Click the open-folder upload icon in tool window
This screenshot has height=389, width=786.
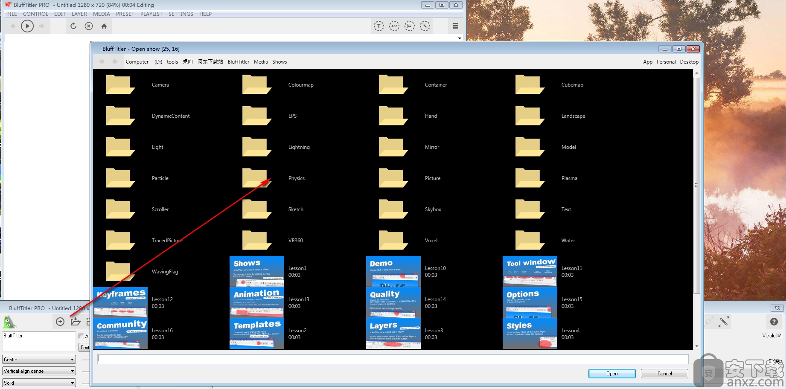pos(76,322)
